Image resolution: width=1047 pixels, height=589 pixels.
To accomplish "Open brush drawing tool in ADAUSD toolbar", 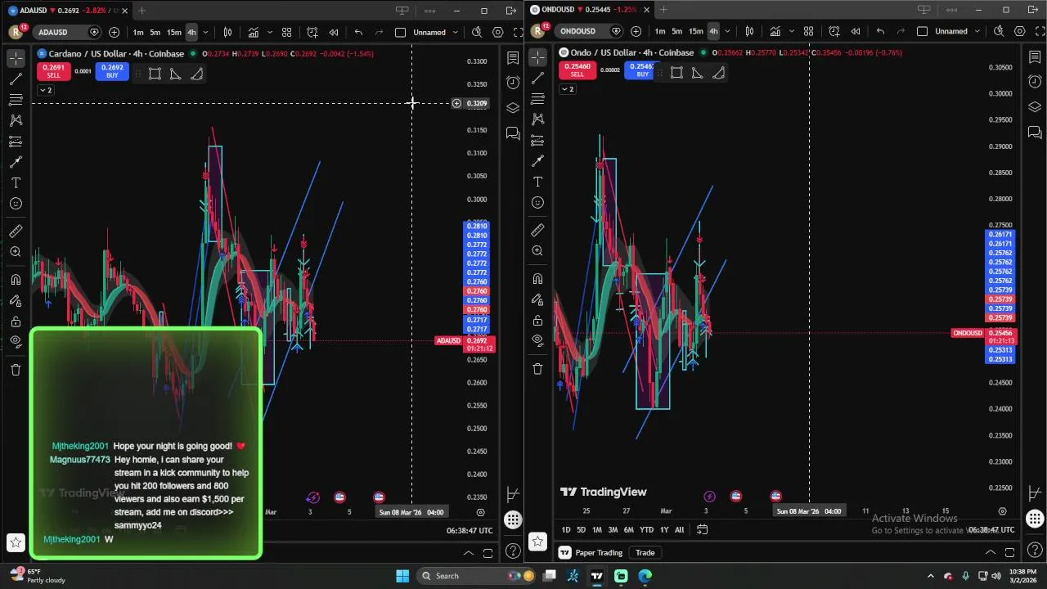I will [x=16, y=162].
